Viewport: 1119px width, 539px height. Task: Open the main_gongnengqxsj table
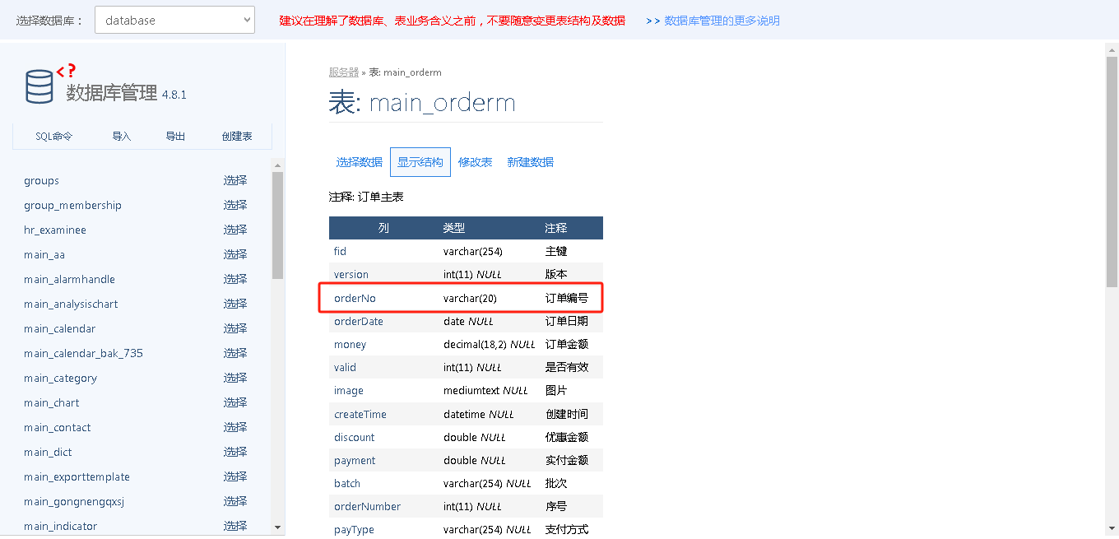[74, 502]
